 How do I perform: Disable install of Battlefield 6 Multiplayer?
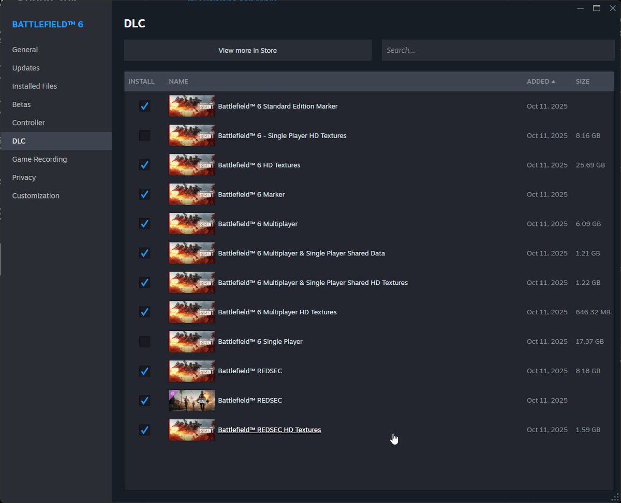(144, 224)
